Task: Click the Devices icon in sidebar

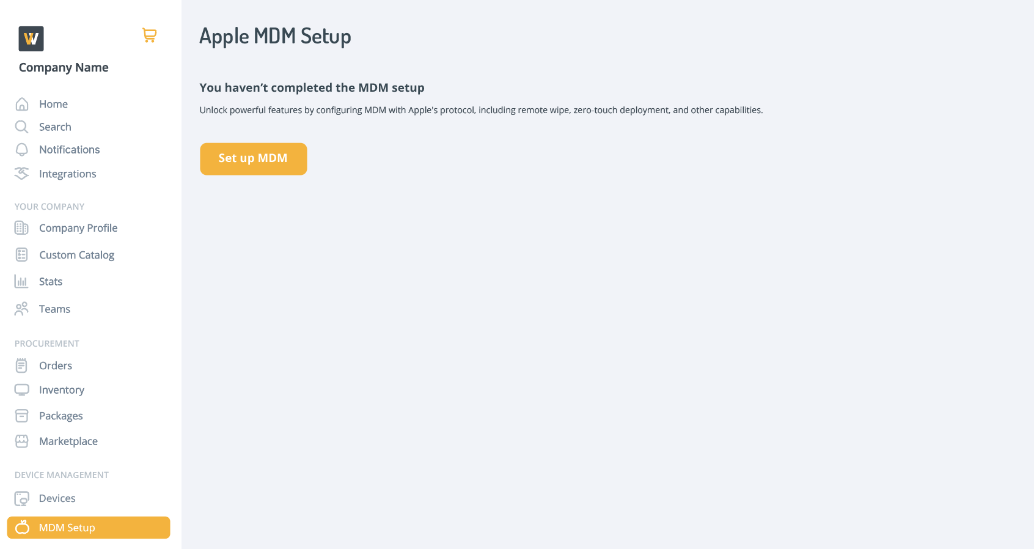Action: [x=21, y=499]
